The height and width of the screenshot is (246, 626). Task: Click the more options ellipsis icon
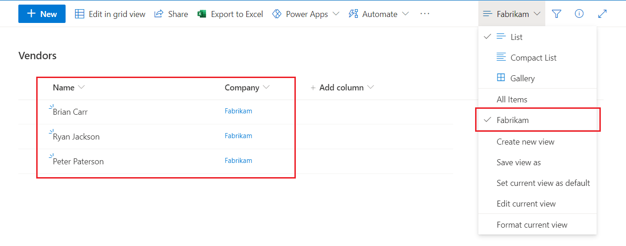click(x=425, y=14)
